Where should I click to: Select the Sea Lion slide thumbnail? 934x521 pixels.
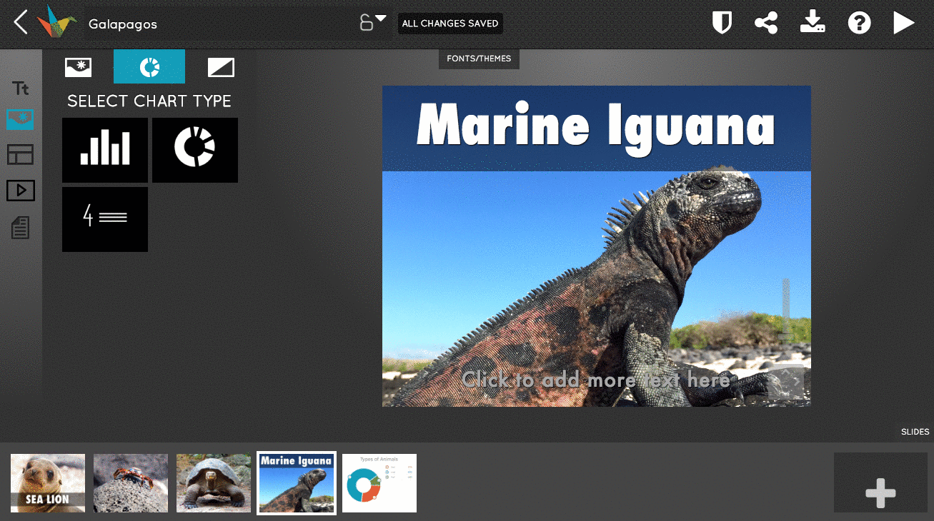click(x=48, y=483)
